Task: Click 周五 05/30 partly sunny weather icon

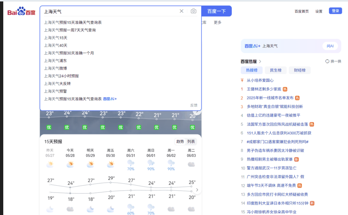Action: click(x=110, y=165)
